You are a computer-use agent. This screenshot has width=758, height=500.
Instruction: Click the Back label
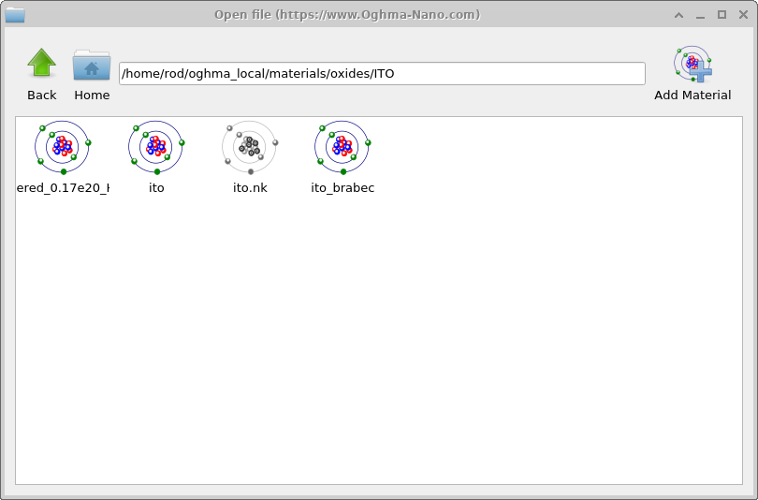tap(41, 95)
